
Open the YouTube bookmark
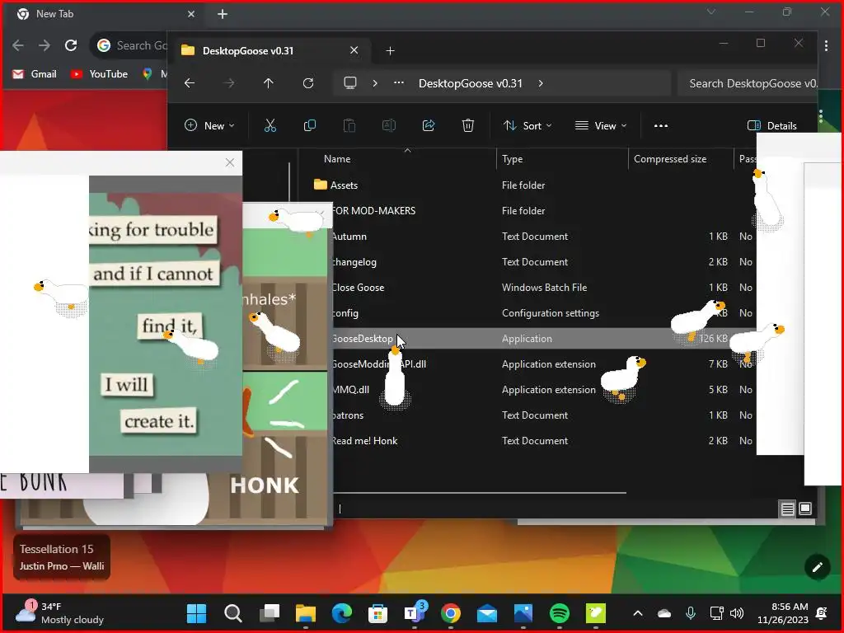[100, 74]
